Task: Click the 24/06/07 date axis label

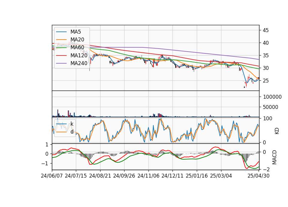Action: [x=52, y=176]
